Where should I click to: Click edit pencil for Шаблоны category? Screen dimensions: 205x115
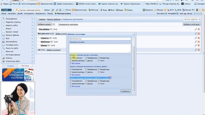196,42
